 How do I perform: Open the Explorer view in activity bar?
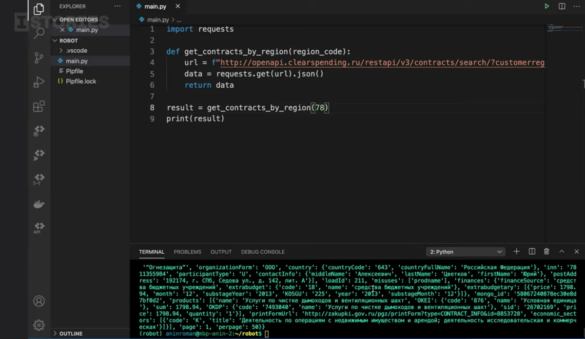coord(39,9)
